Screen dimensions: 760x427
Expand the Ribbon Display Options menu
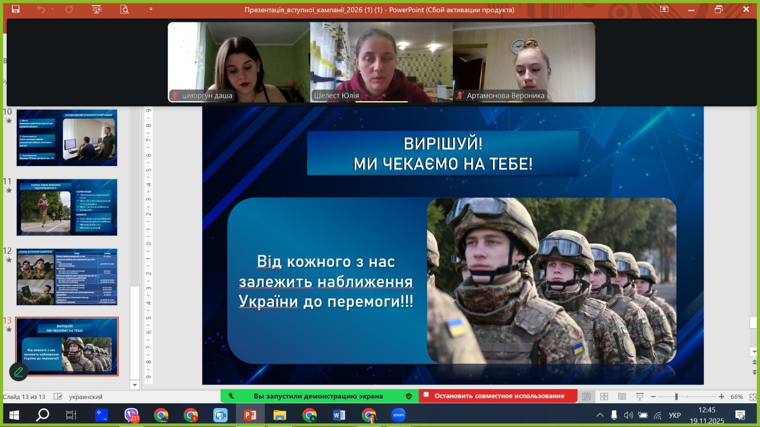[x=664, y=9]
